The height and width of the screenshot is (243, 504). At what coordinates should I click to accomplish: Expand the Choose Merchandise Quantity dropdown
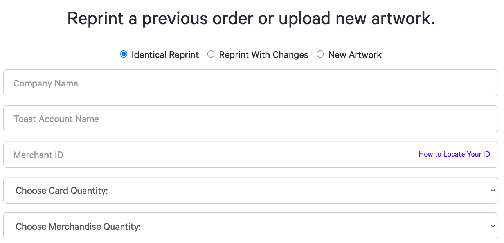coord(250,226)
